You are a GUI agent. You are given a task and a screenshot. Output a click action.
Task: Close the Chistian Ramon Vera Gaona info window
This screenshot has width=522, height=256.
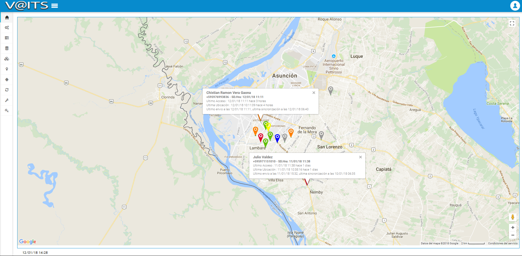click(x=314, y=93)
